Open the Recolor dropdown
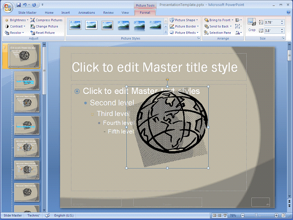Screen dimensions: 293x220 click(14, 33)
